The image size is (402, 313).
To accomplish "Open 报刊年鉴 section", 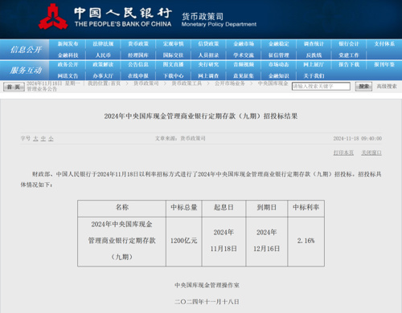I will pos(384,64).
